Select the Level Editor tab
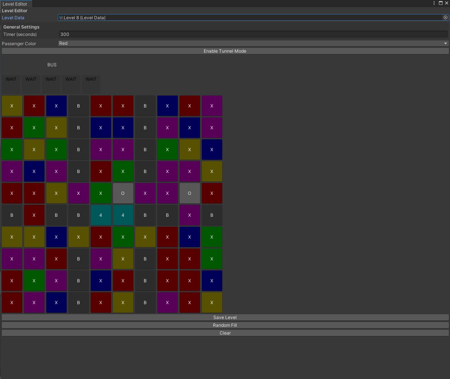This screenshot has height=379, width=450. tap(15, 4)
